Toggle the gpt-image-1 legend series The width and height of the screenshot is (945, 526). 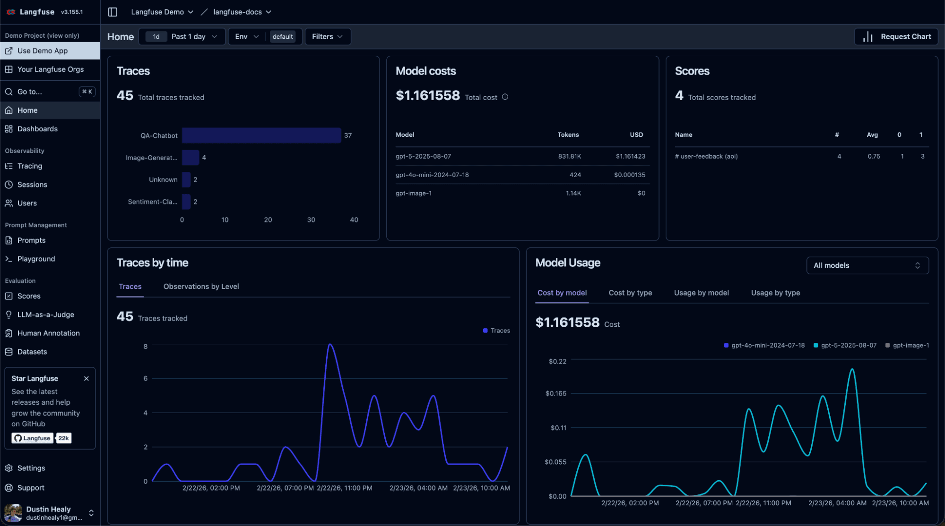click(x=907, y=346)
